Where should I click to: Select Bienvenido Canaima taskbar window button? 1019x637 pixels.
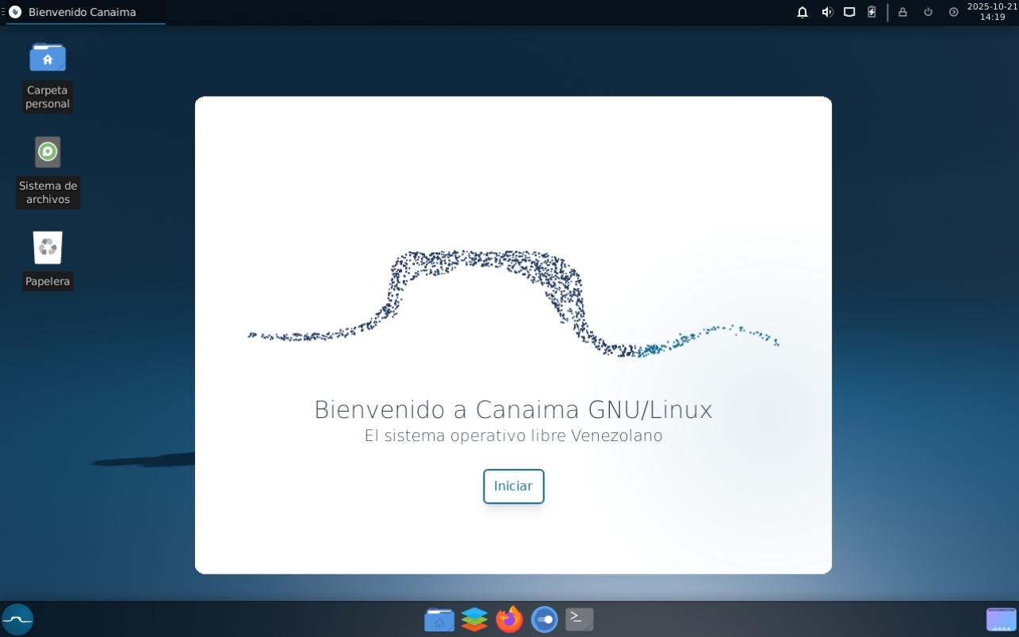pos(82,12)
